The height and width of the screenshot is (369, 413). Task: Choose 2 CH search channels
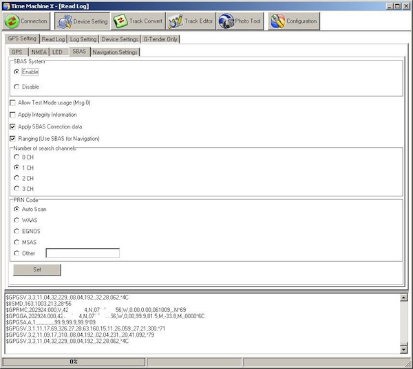click(x=17, y=178)
